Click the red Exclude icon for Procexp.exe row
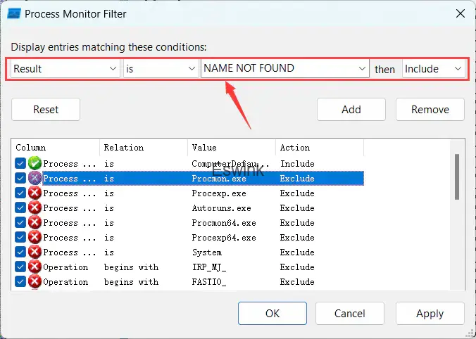 point(35,193)
